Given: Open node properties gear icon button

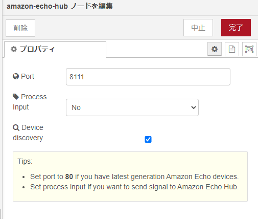Looking at the screenshot, I should [x=215, y=49].
